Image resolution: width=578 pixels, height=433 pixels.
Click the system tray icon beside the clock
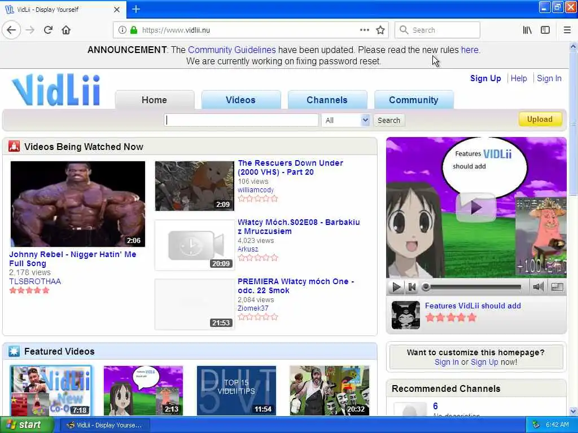536,425
